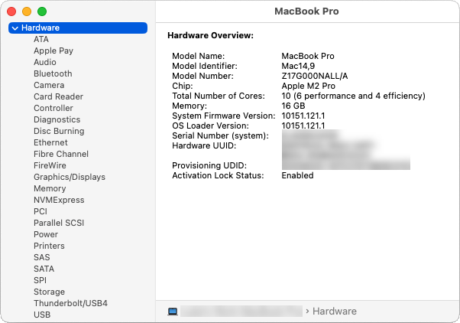
Task: Click the OS Loader Version value
Action: 303,126
